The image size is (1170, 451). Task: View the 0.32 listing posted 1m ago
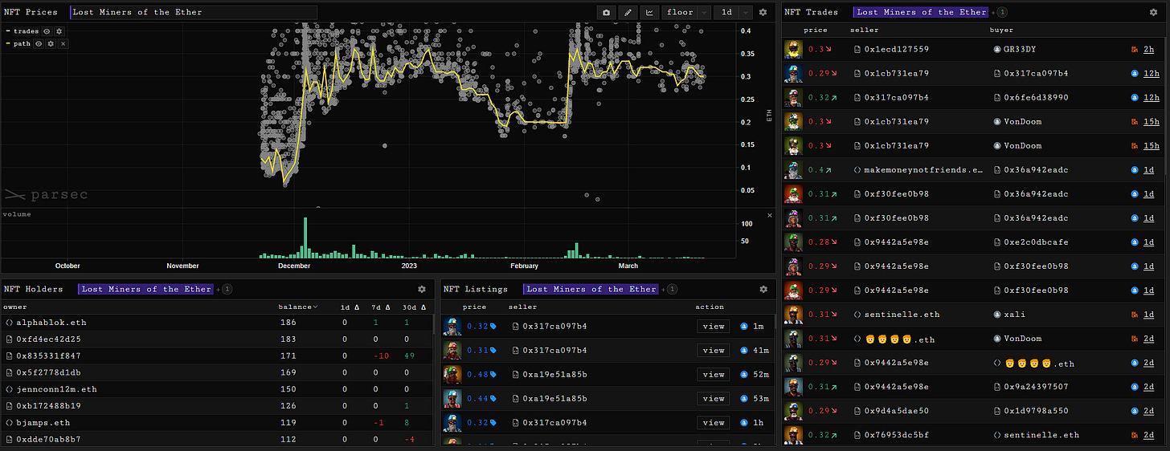coord(714,327)
